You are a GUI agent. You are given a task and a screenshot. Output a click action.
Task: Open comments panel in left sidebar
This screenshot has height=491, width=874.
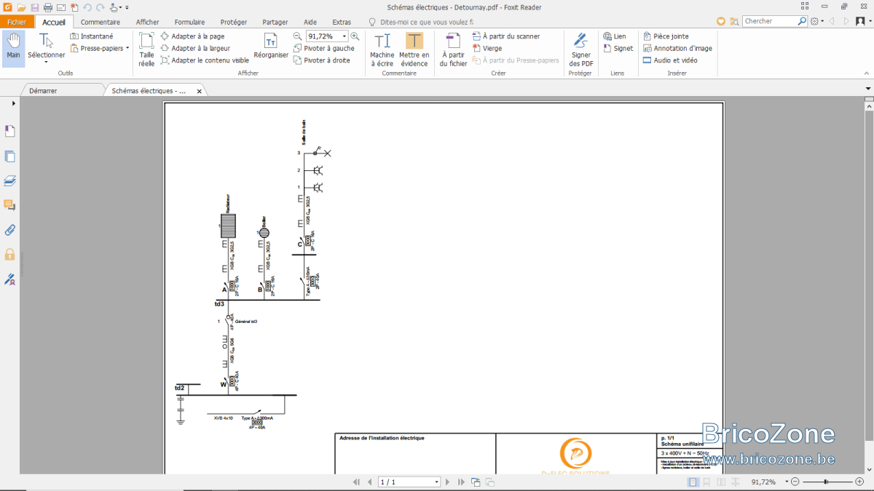tap(10, 205)
